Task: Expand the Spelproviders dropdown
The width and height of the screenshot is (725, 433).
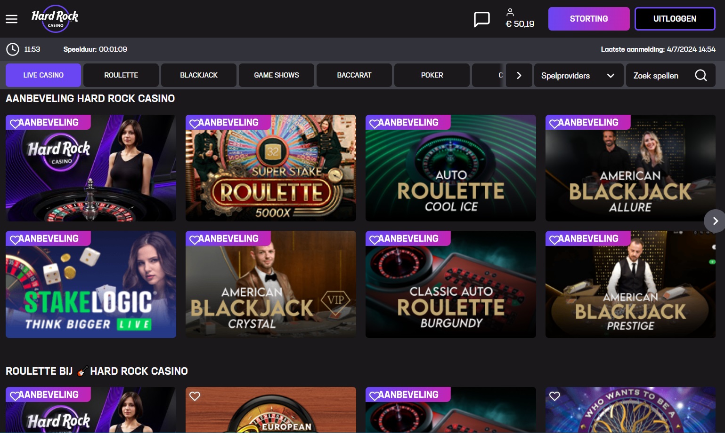Action: (x=578, y=75)
